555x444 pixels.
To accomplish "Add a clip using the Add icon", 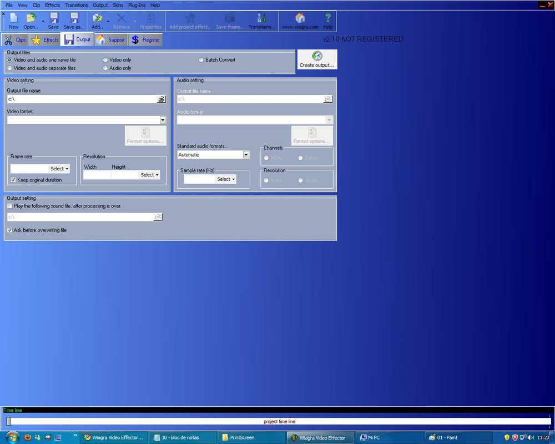I will pos(97,21).
